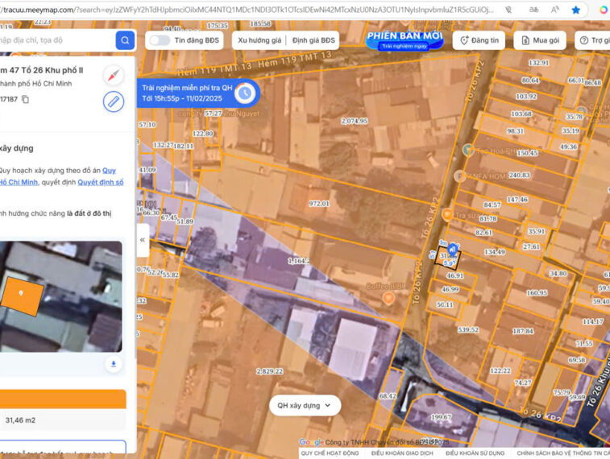
Task: Bookmark this page with the star icon
Action: click(575, 10)
